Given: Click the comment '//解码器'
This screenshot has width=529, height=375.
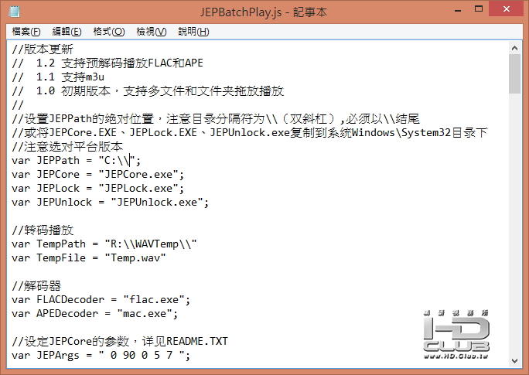Looking at the screenshot, I should coord(36,285).
